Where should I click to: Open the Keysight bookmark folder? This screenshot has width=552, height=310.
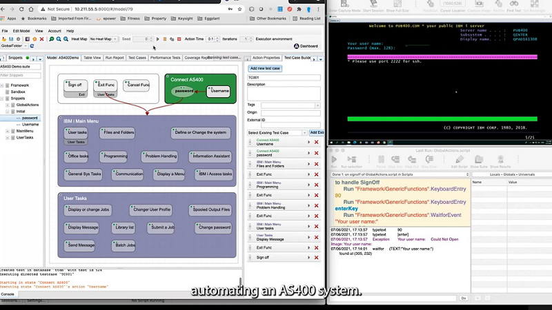(181, 19)
